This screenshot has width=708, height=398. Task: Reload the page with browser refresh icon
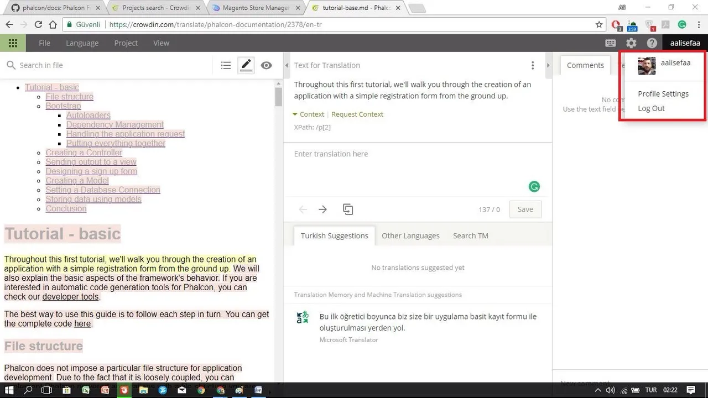pyautogui.click(x=38, y=24)
